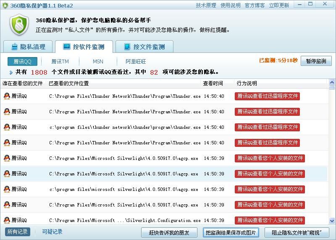Select the MSN software filter
This screenshot has width=336, height=240.
(x=98, y=61)
